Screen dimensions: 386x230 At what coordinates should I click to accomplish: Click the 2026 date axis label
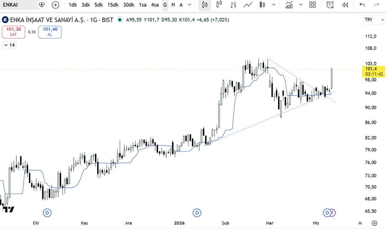(179, 223)
